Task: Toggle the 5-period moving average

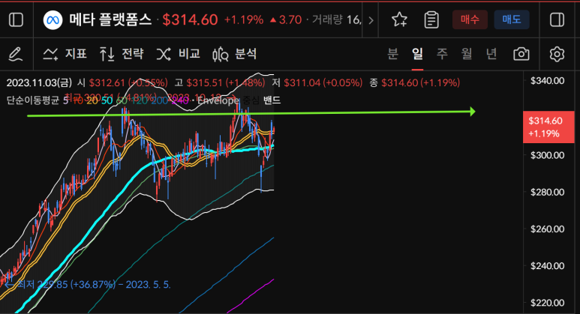Action: [65, 100]
